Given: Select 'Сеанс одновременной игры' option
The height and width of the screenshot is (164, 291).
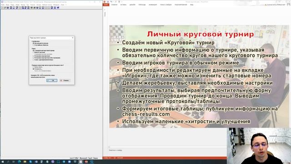Looking at the screenshot, I should (x=33, y=60).
